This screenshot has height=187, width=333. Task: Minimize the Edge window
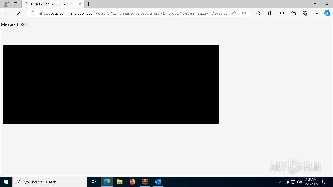(303, 4)
